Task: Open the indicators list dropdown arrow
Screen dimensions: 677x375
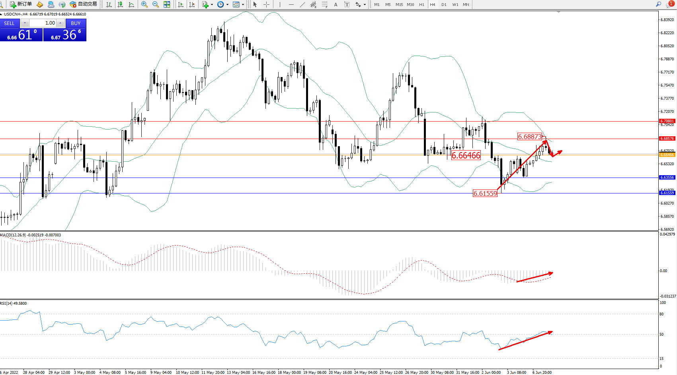Action: (x=212, y=5)
